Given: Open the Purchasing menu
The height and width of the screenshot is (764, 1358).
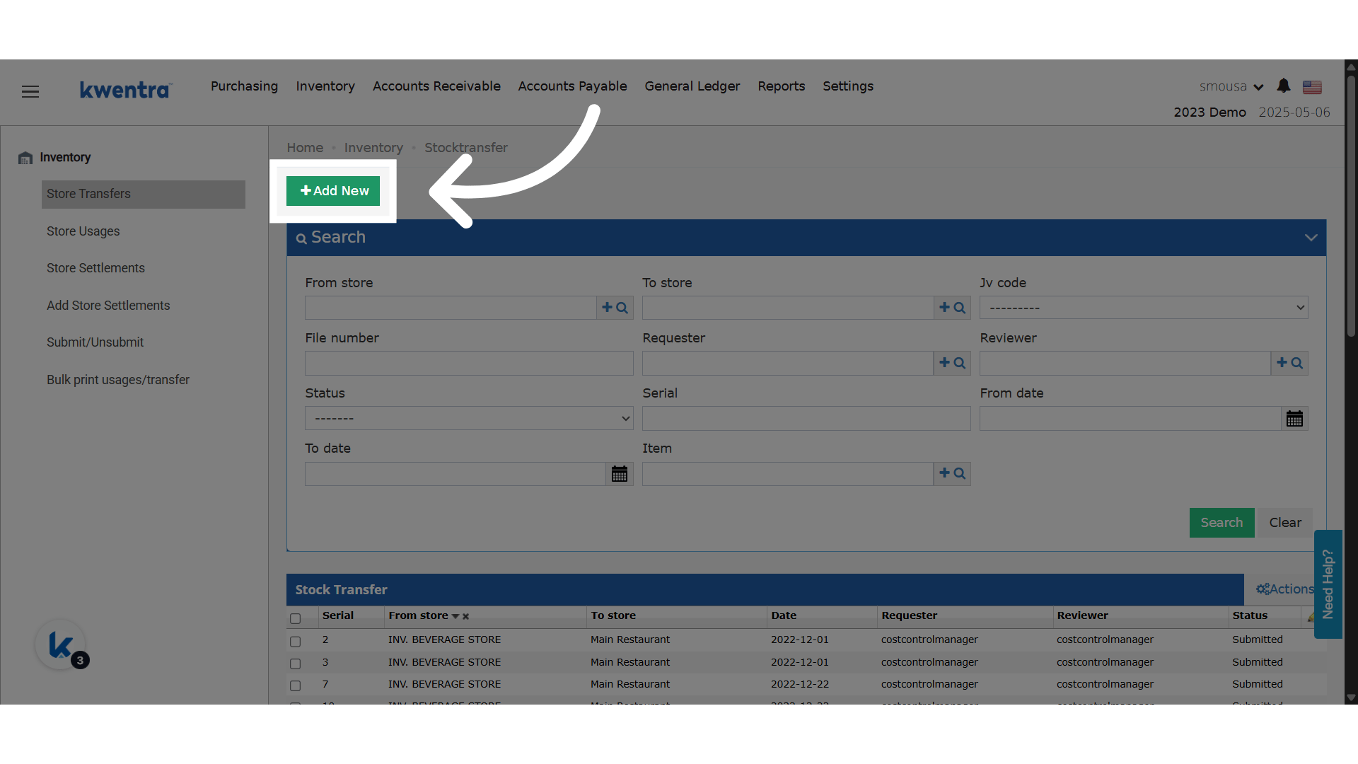Looking at the screenshot, I should pos(244,86).
